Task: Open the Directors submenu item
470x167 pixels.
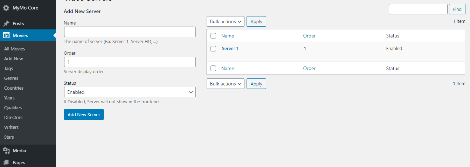Action: [13, 118]
